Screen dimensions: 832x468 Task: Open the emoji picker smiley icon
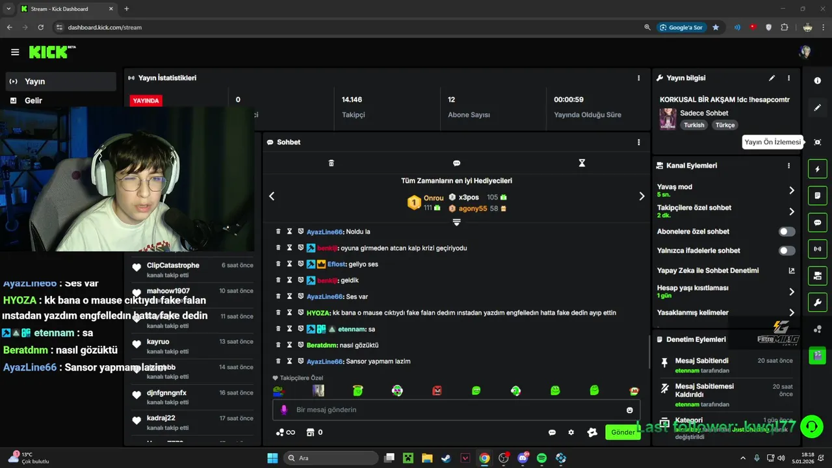tap(629, 410)
